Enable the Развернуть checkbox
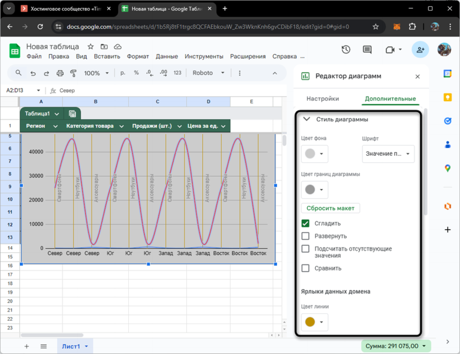The width and height of the screenshot is (460, 354). (x=305, y=236)
